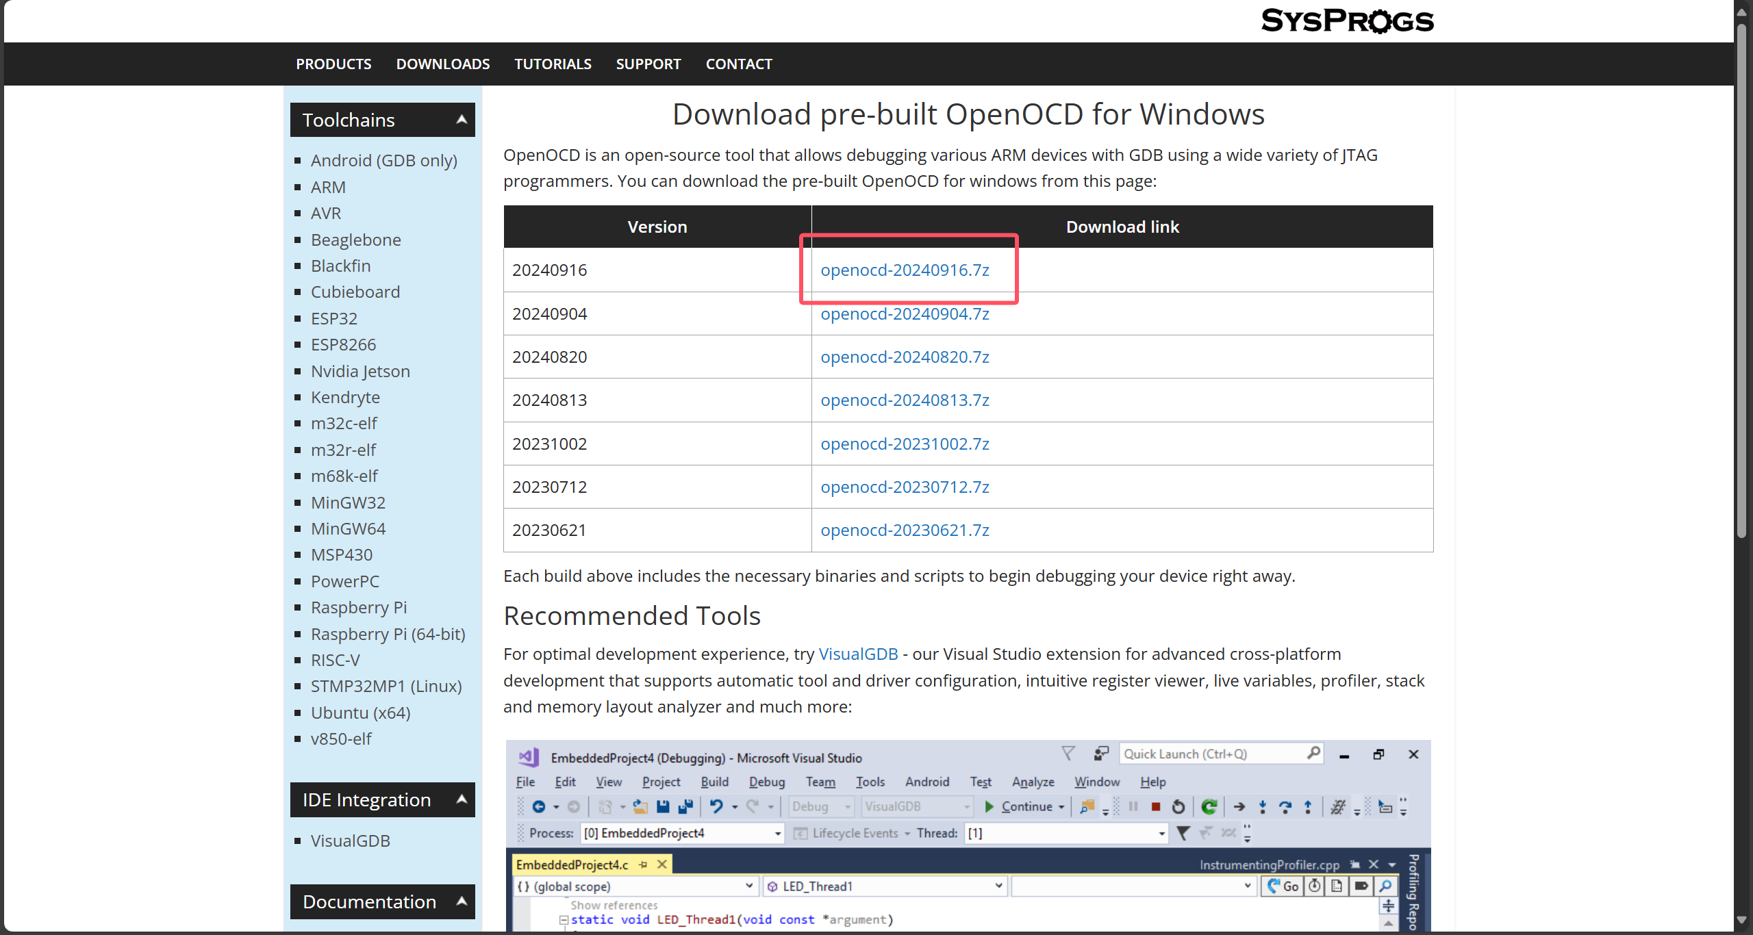Open the SUPPORT navigation item
The image size is (1753, 935).
648,64
